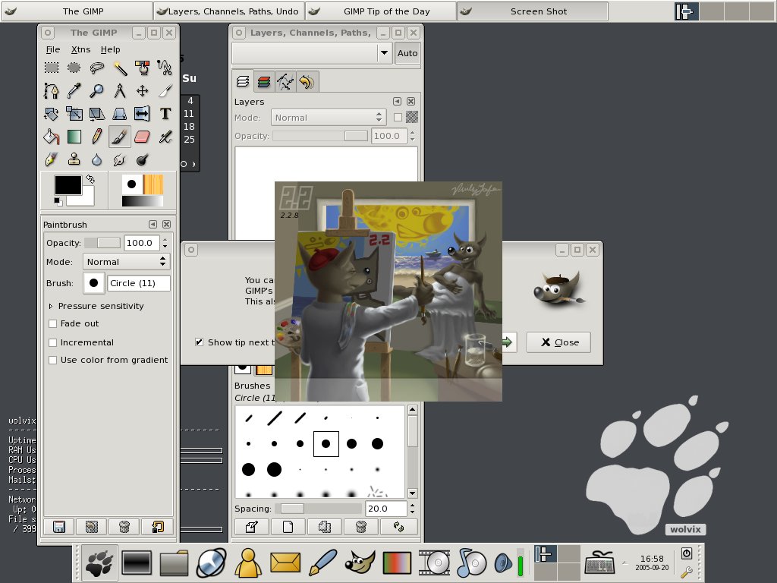Open the Help menu
The width and height of the screenshot is (777, 583).
tap(111, 49)
